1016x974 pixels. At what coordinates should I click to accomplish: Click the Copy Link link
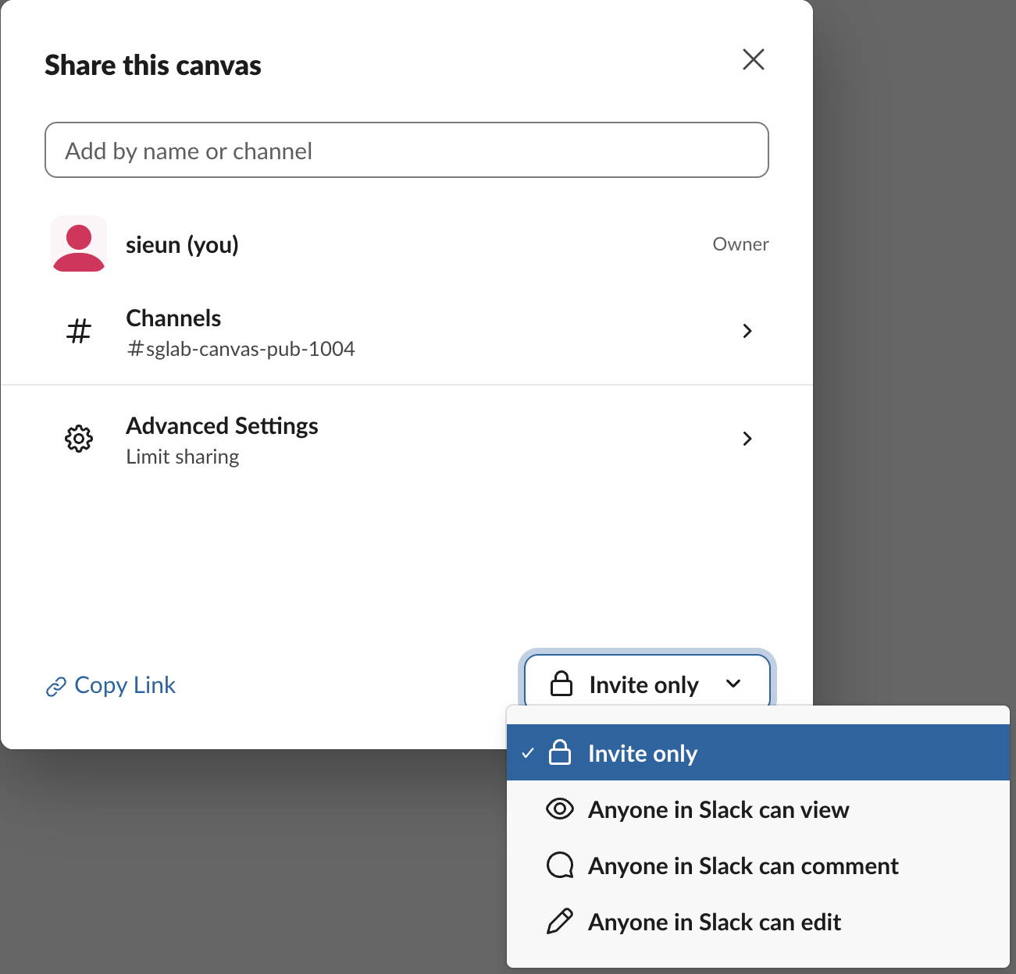(111, 685)
